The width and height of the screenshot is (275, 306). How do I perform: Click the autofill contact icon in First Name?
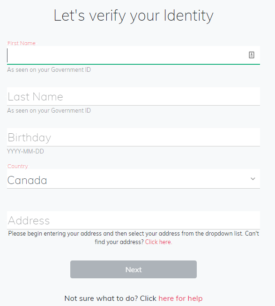tap(252, 55)
